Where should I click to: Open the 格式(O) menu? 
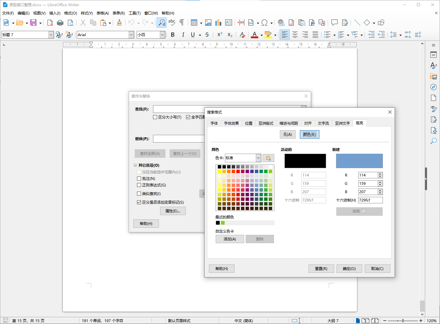(x=70, y=13)
